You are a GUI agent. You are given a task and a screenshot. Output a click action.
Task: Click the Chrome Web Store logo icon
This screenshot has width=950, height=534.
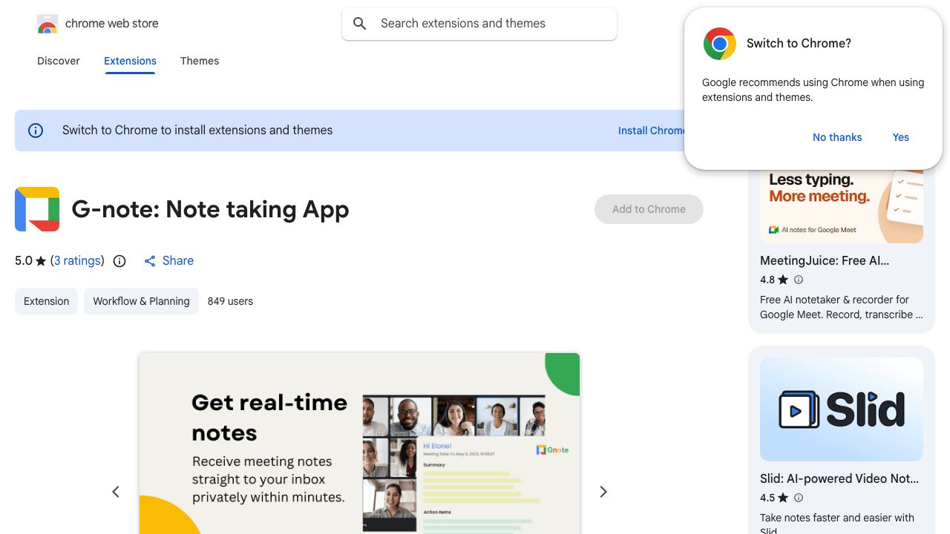47,24
